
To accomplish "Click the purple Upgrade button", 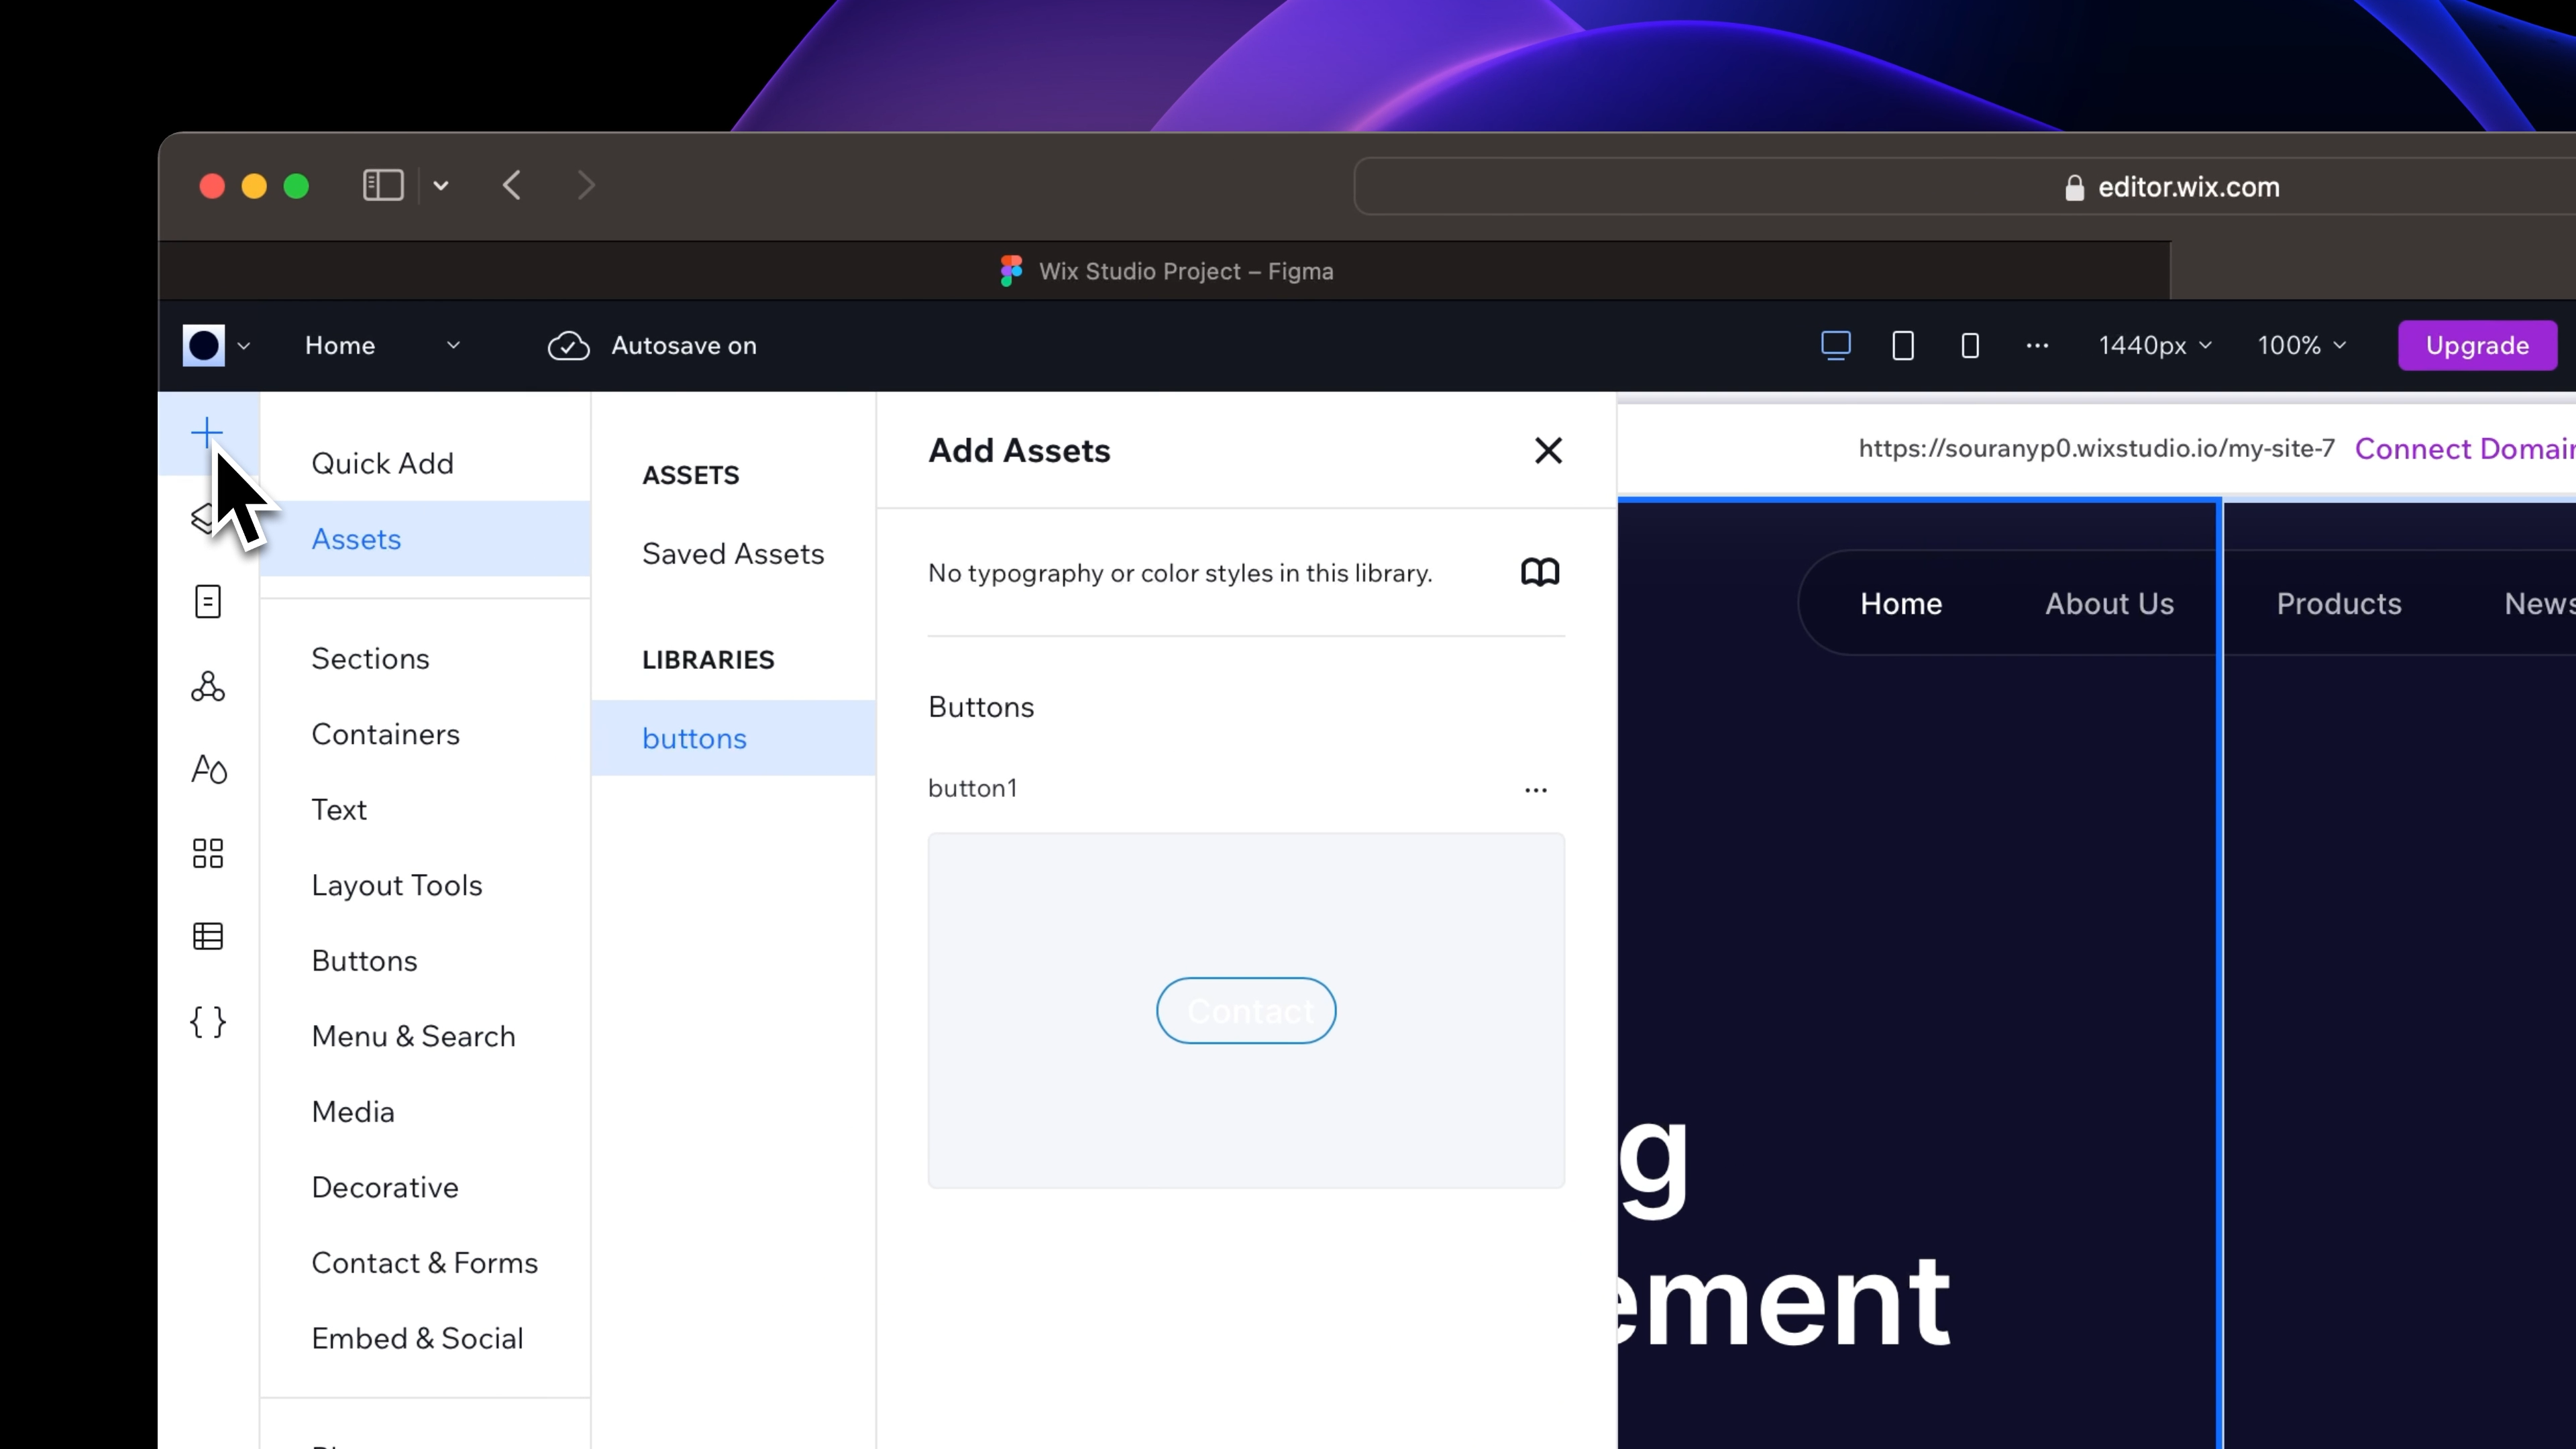I will point(2477,346).
